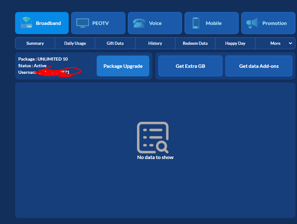Click the PEOTV television icon

[83, 23]
